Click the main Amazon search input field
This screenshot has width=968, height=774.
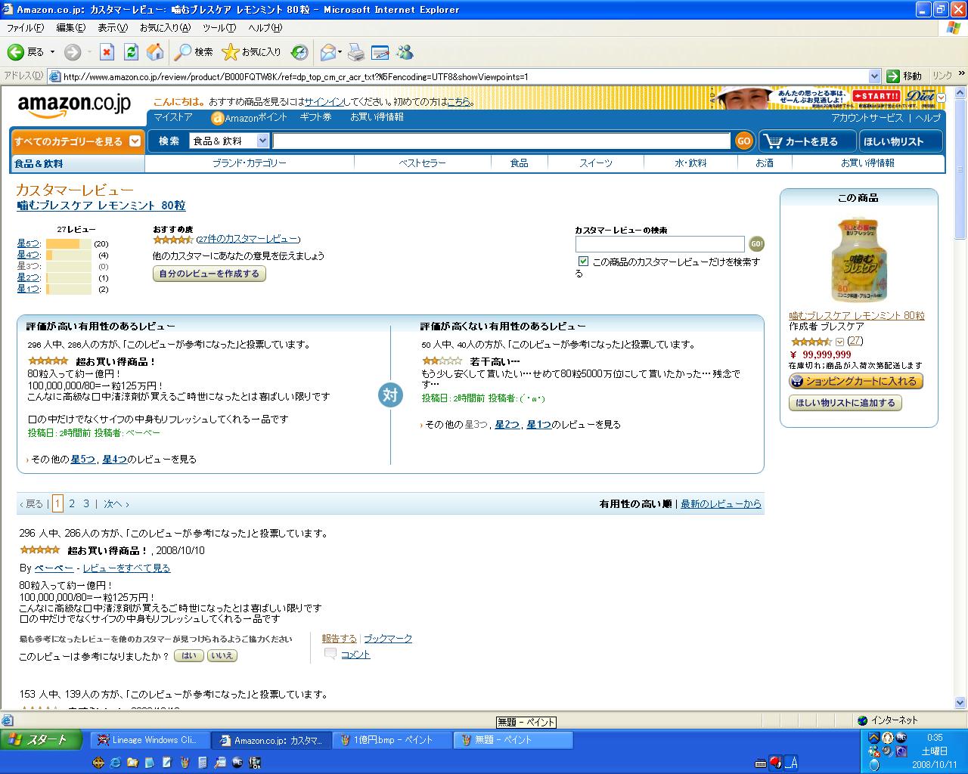501,141
